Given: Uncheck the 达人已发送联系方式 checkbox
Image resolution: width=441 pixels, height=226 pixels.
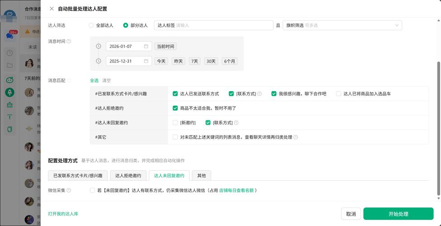Looking at the screenshot, I should point(175,94).
